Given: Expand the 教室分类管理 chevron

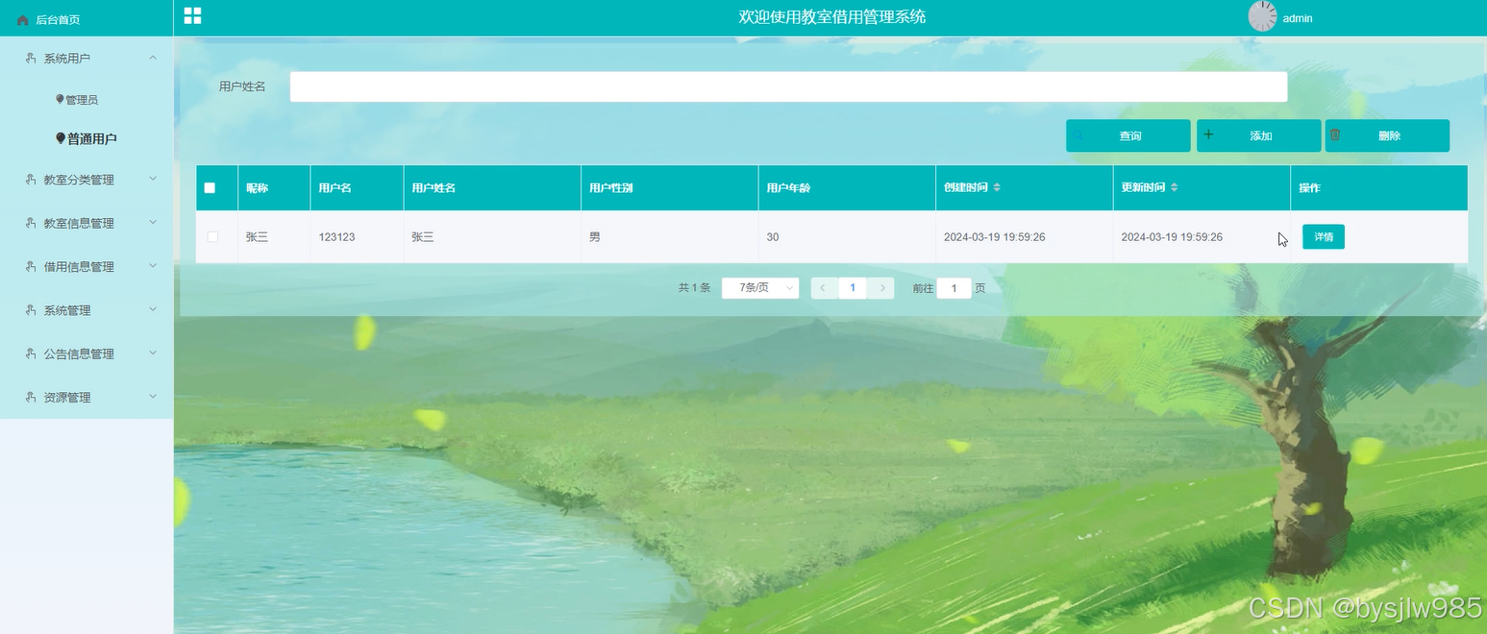Looking at the screenshot, I should tap(153, 179).
